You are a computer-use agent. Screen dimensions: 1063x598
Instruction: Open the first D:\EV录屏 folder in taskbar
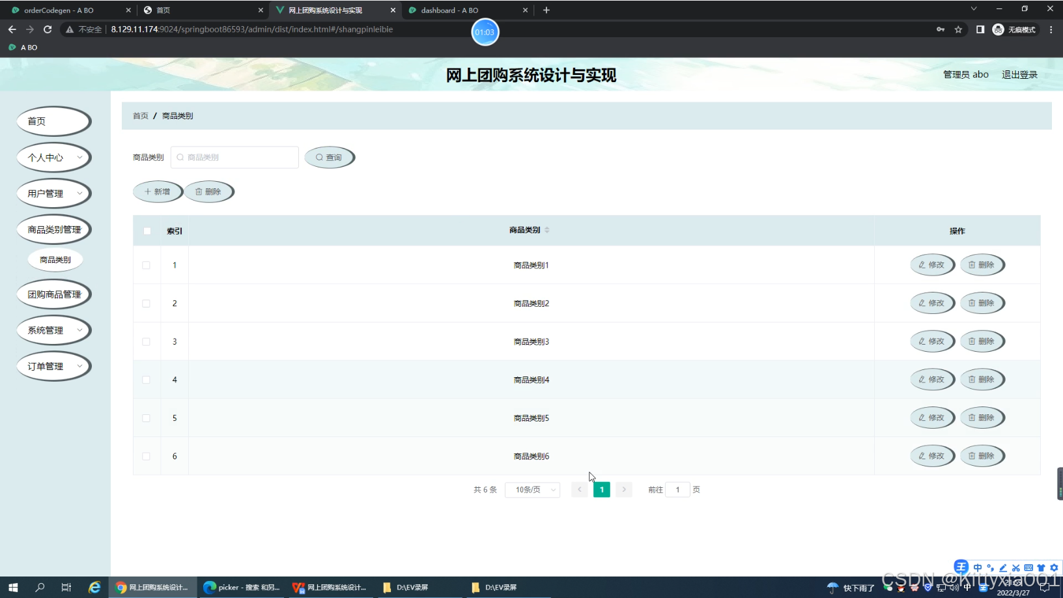[x=406, y=587]
